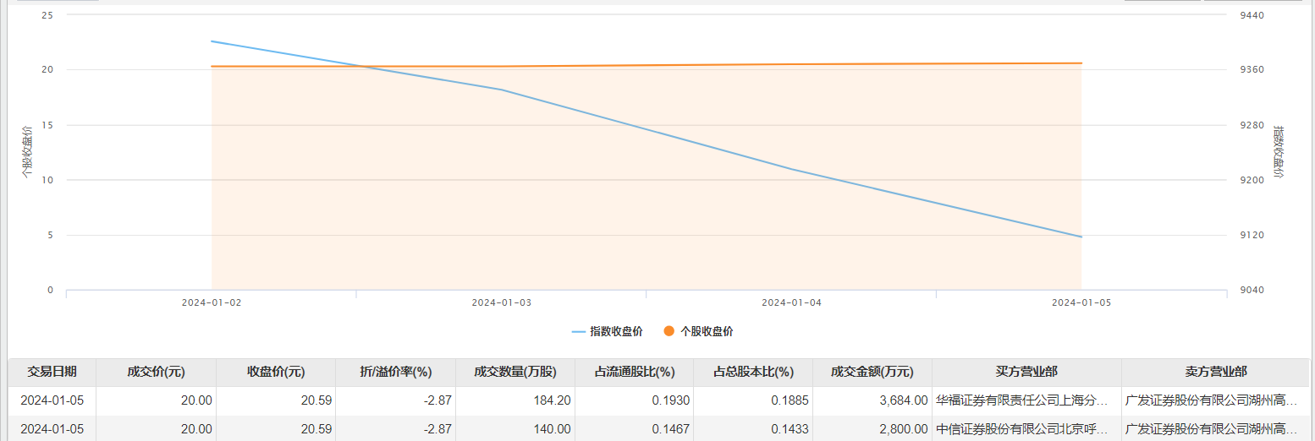
Task: Toggle the orange 个股收盘价 legend dot
Action: pyautogui.click(x=669, y=332)
